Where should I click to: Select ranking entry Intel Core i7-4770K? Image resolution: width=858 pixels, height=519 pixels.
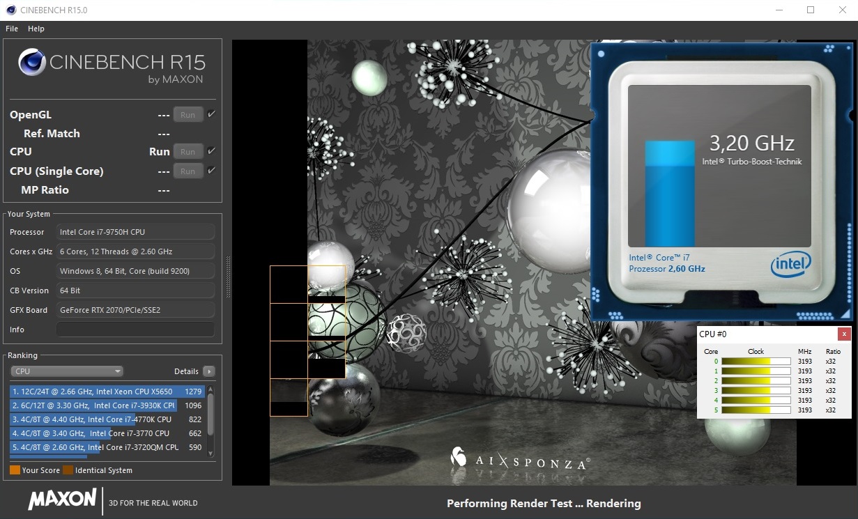(107, 419)
